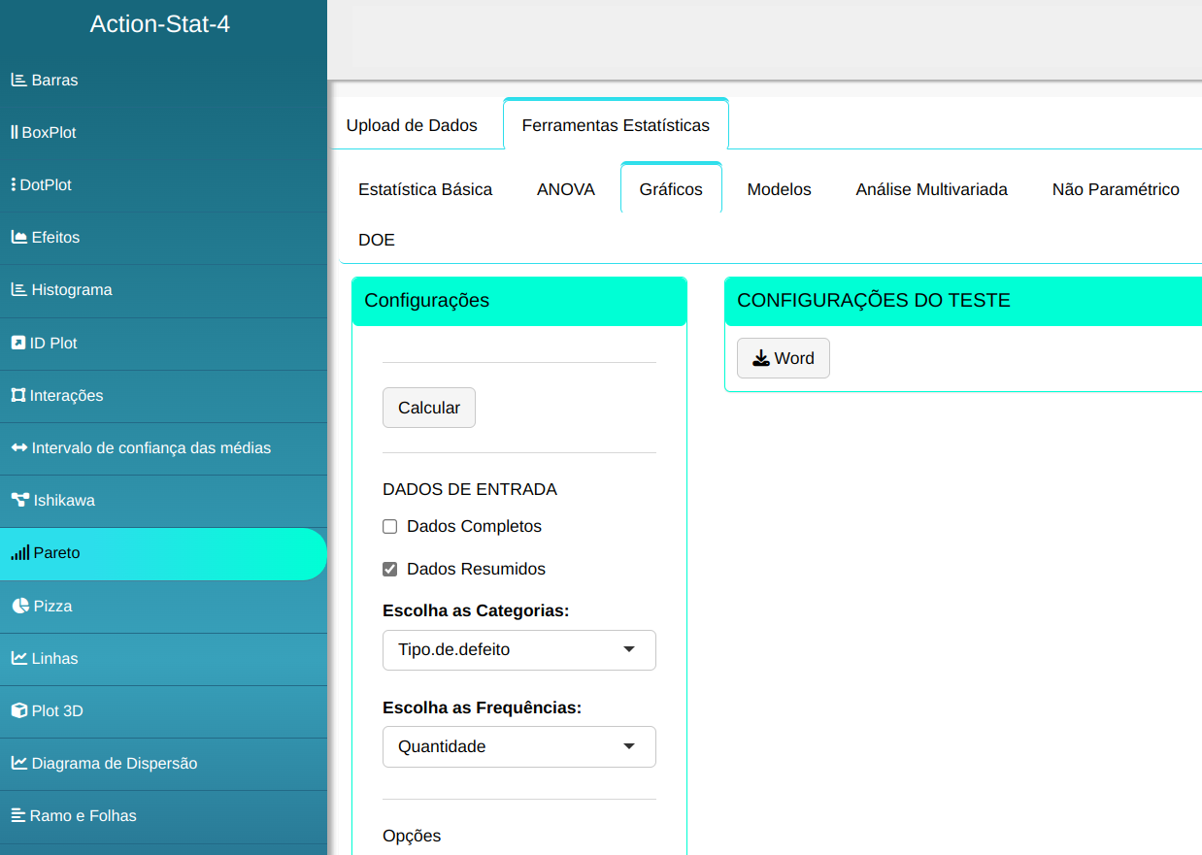Open Histograma from the sidebar
Viewport: 1202px width, 855px height.
coord(71,290)
